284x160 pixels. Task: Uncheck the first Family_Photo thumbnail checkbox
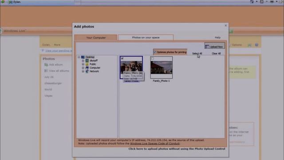122,58
